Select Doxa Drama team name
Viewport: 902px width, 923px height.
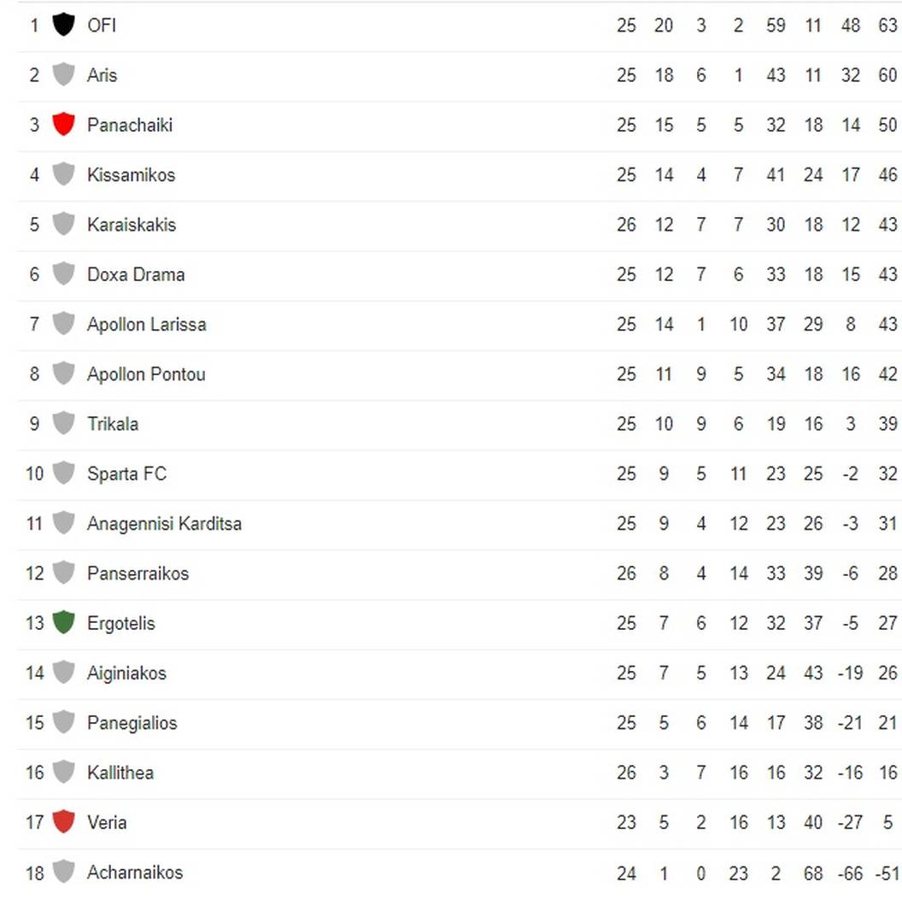(136, 274)
